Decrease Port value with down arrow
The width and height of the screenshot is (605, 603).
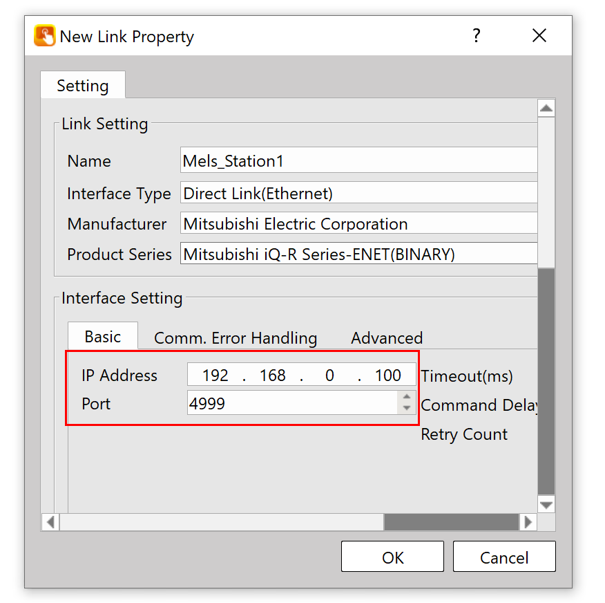pos(407,409)
